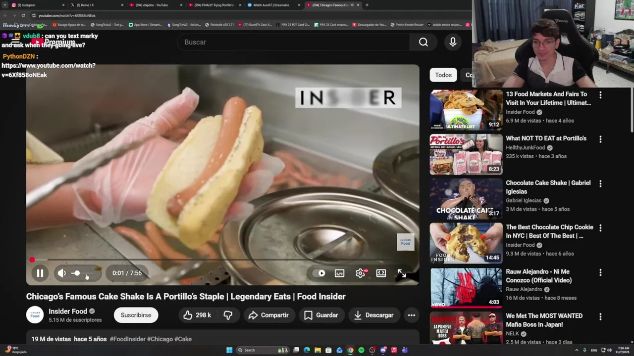Mute the video volume speaker icon
This screenshot has width=634, height=356.
61,273
